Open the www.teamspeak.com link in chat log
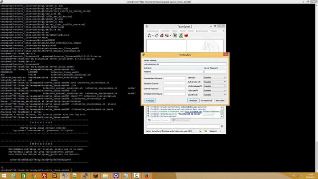The width and height of the screenshot is (318, 179). click(193, 111)
